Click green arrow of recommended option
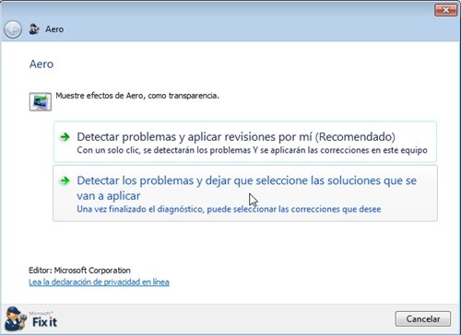Screen dimensions: 461x335 tap(65, 137)
